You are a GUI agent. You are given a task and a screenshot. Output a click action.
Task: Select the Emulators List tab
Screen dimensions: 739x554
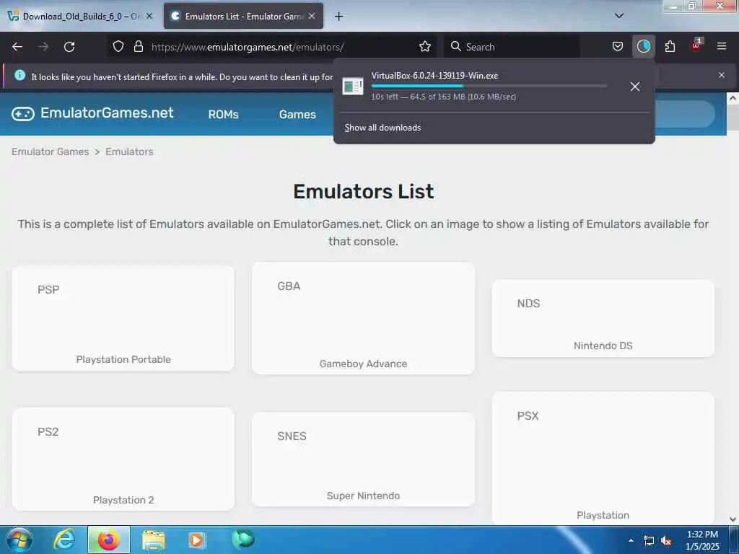click(x=243, y=17)
